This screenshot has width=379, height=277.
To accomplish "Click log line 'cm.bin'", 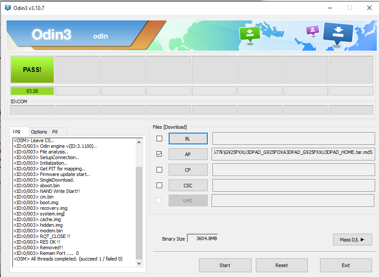I will pyautogui.click(x=33, y=197).
